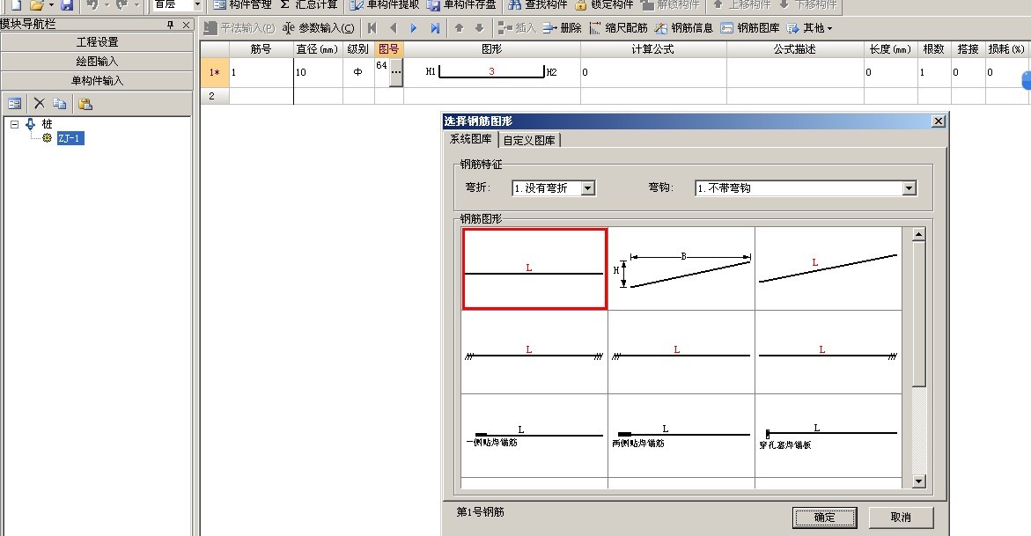Select sloped bar with B and H dimensions
The height and width of the screenshot is (536, 1031).
[x=681, y=269]
